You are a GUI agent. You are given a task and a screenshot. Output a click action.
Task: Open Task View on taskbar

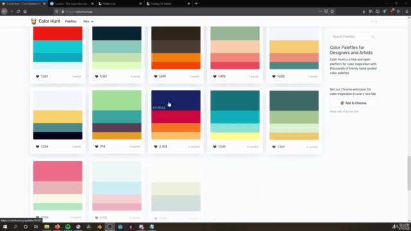pyautogui.click(x=36, y=227)
